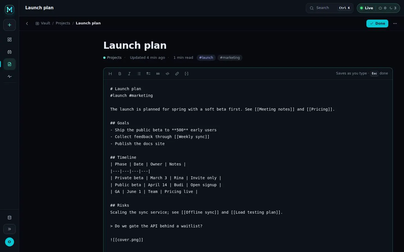
Task: Click the "## Risks" heading line
Action: (x=120, y=205)
